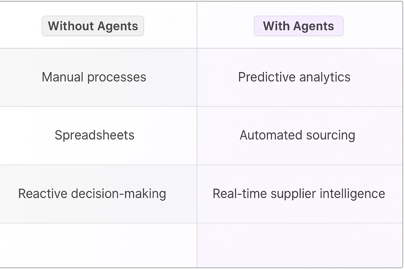Select the "Real-time supplier intelligence" table cell
This screenshot has height=269, width=404.
(x=299, y=194)
